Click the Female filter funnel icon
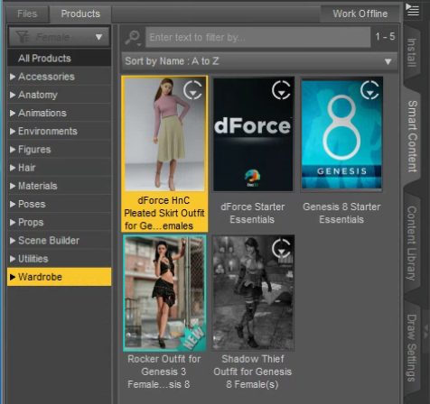This screenshot has width=430, height=404. click(x=23, y=37)
